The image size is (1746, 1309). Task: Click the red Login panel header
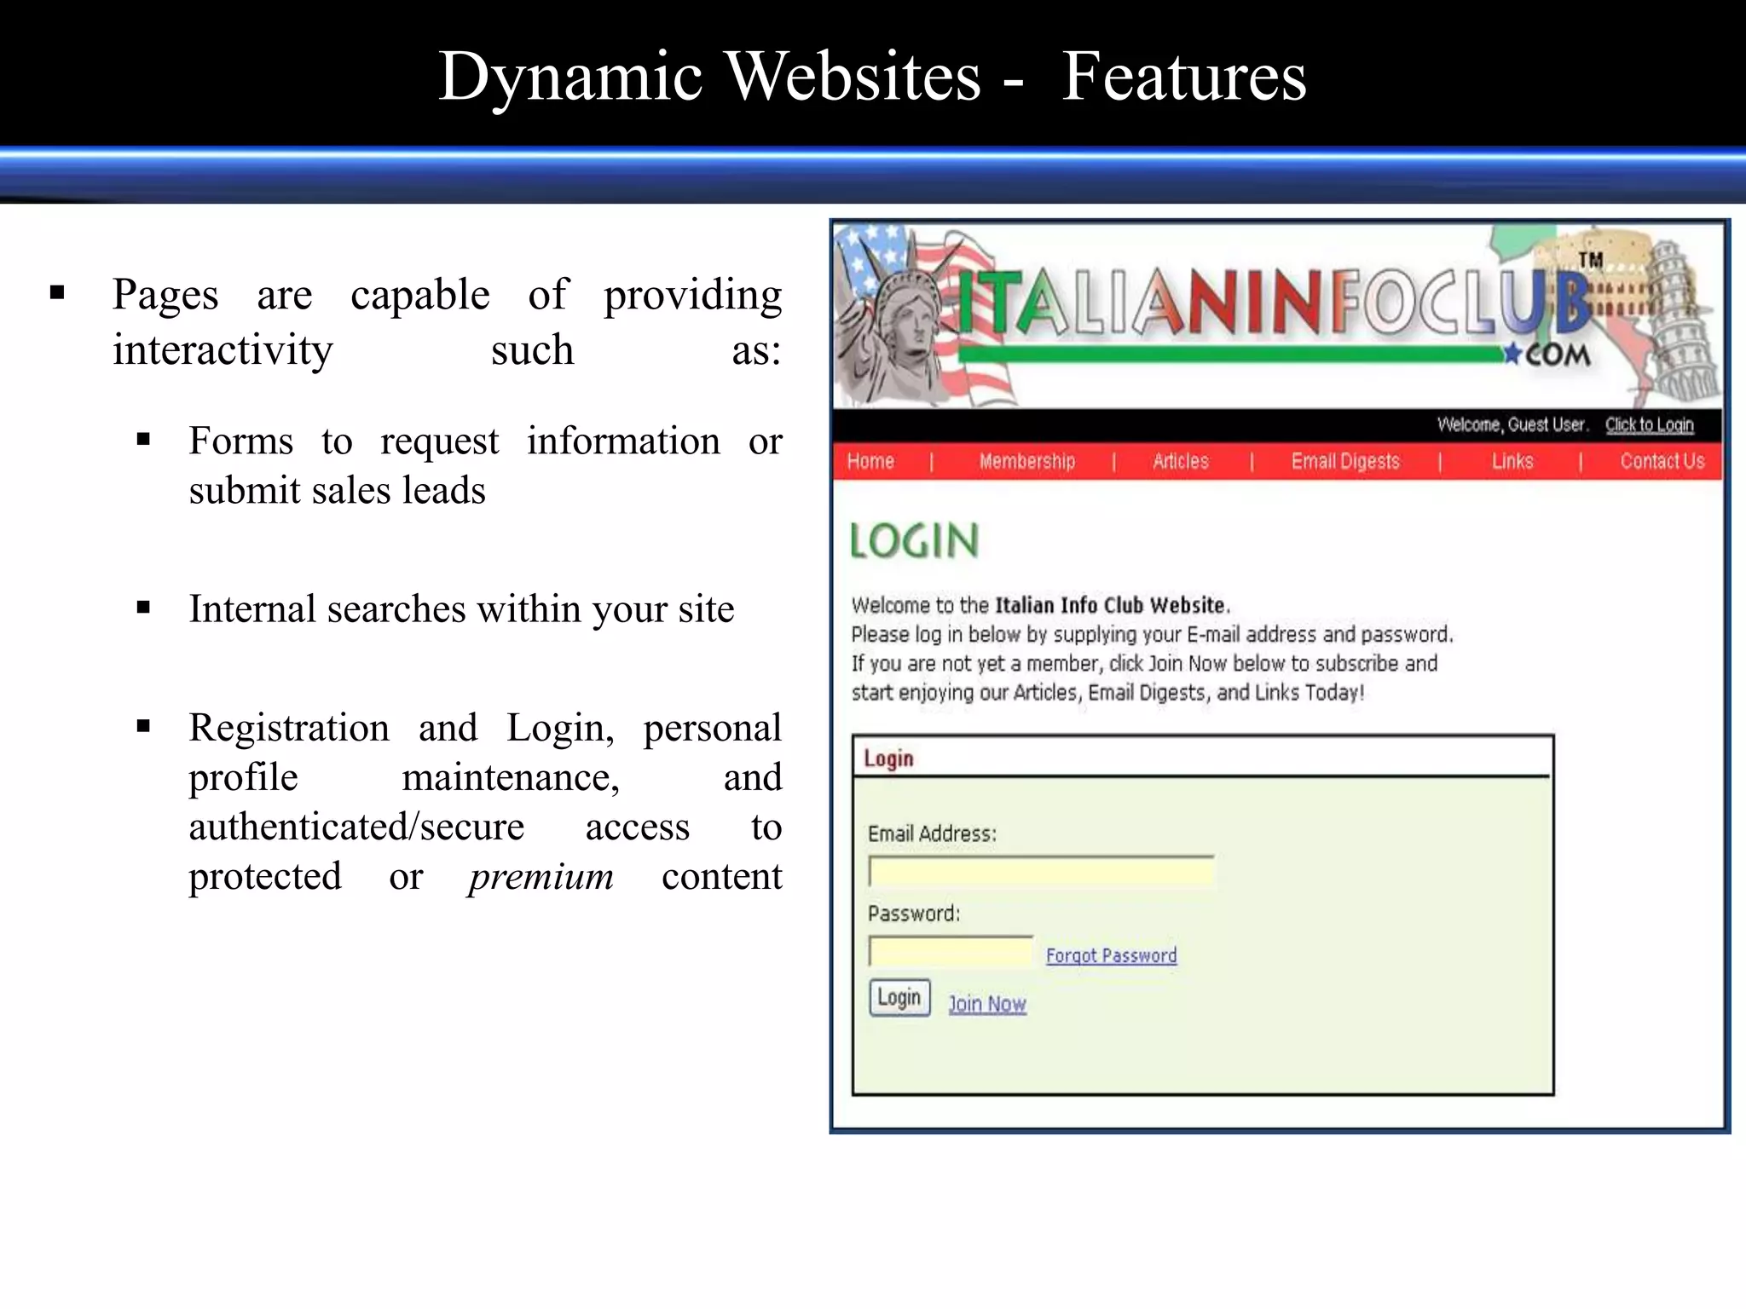click(888, 758)
